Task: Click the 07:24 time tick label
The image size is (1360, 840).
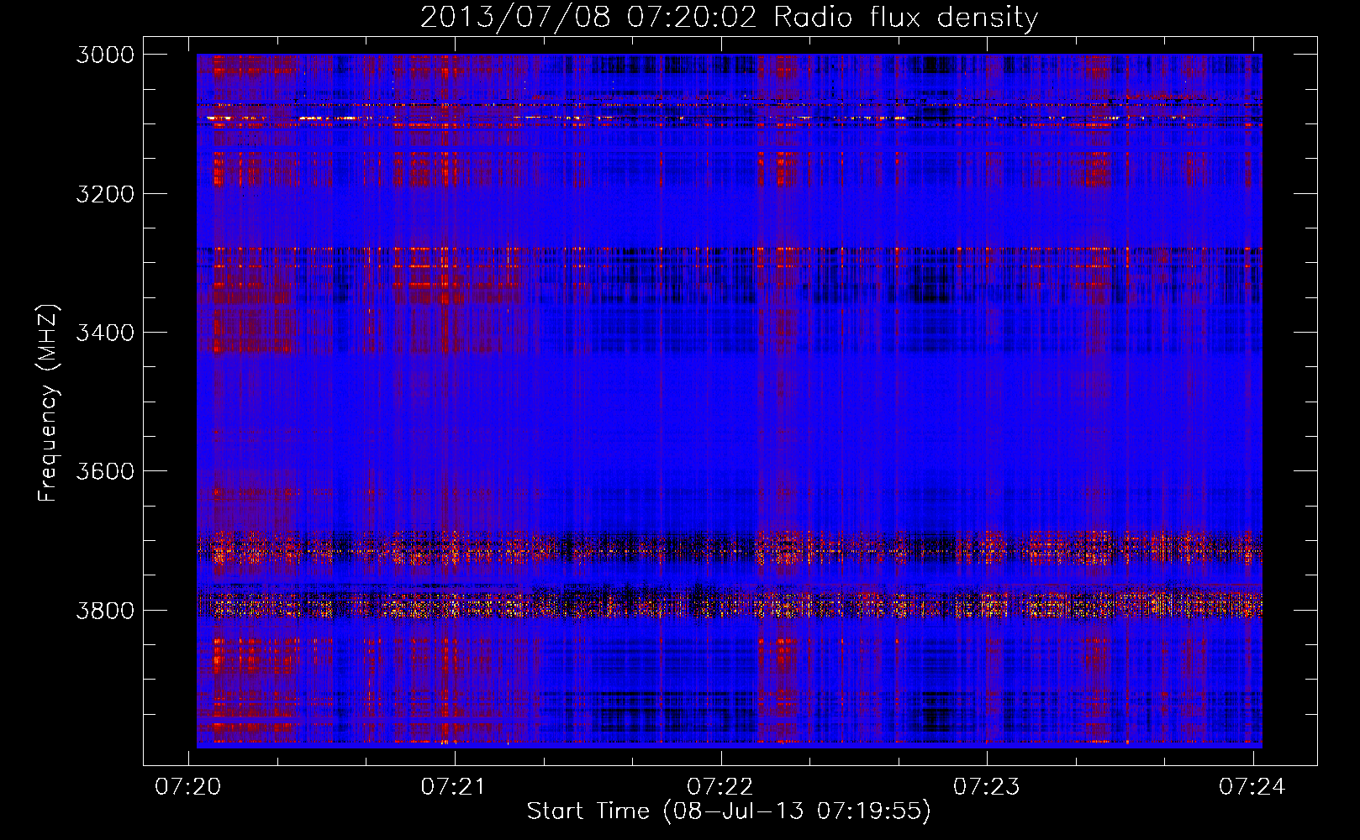Action: click(x=1252, y=786)
